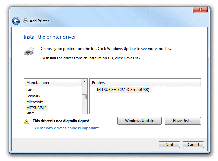The height and width of the screenshot is (161, 218).
Task: Close the Add Printer dialog
Action: [200, 10]
